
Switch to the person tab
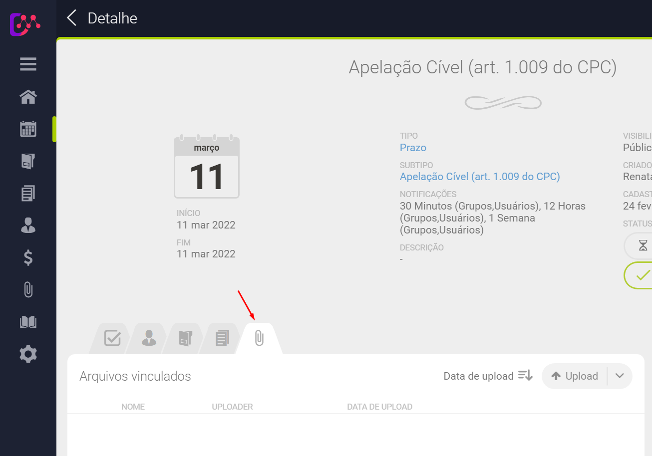149,338
